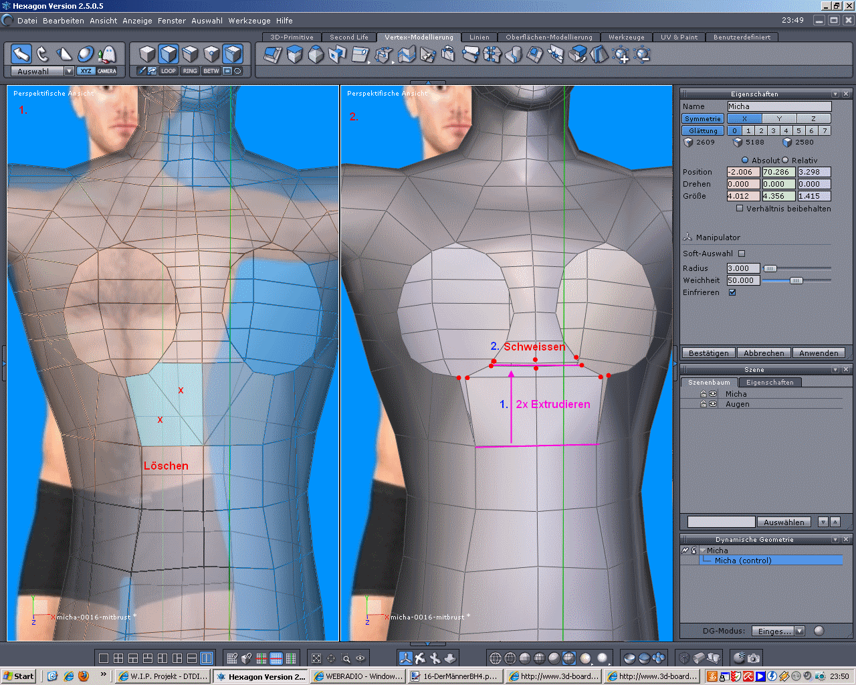Activate the LOOP selection mode
Image resolution: width=856 pixels, height=685 pixels.
(x=169, y=71)
